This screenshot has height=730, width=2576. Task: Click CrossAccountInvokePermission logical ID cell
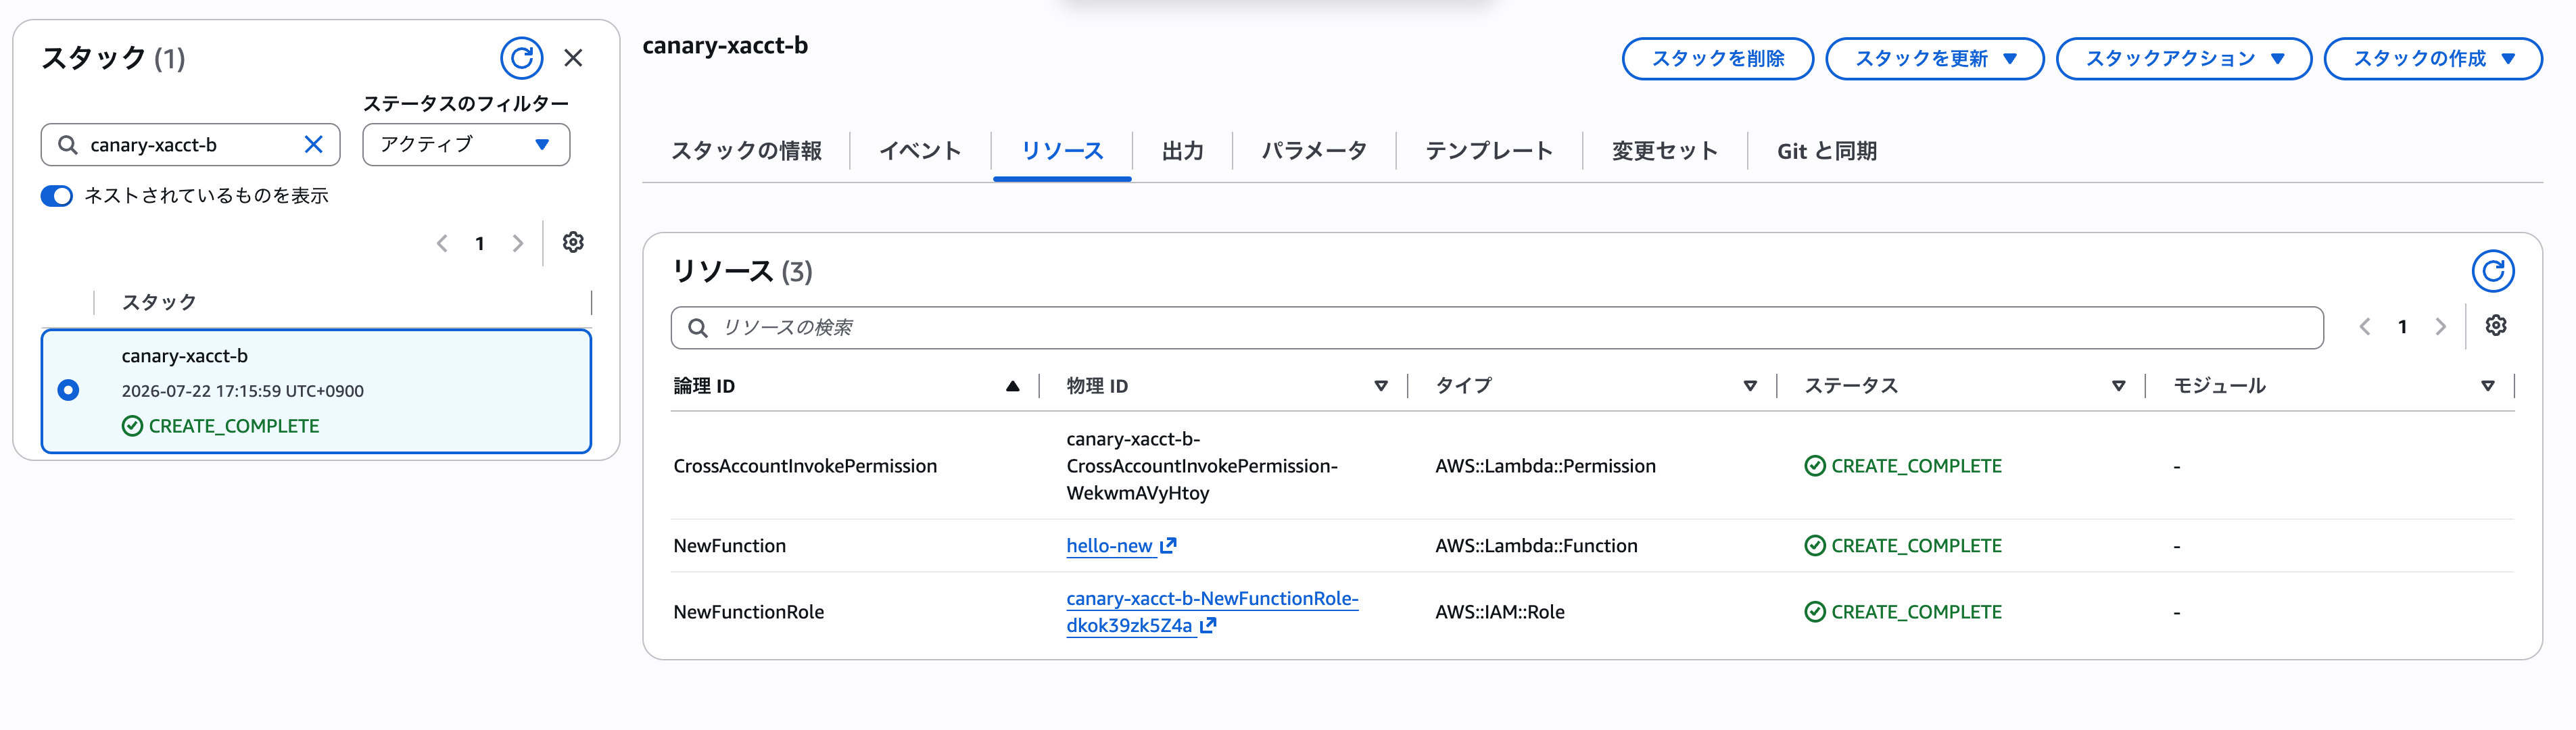[805, 466]
